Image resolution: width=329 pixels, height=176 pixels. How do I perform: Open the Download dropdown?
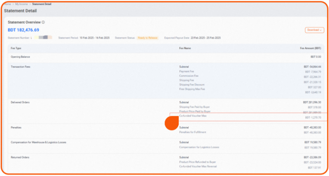click(x=314, y=30)
